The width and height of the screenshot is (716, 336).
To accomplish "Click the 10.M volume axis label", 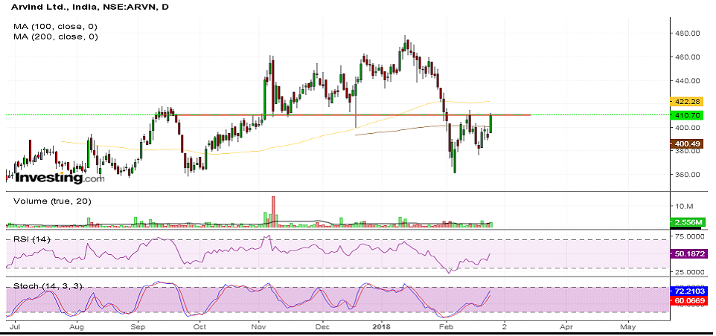I will (x=685, y=206).
